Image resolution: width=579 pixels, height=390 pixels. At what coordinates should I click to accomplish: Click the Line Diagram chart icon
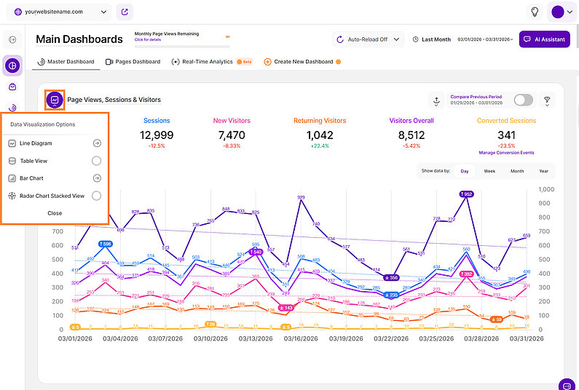point(12,143)
